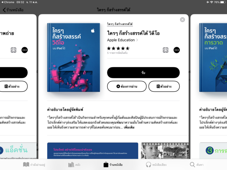Open the ค้นหา search tab

[197, 165]
